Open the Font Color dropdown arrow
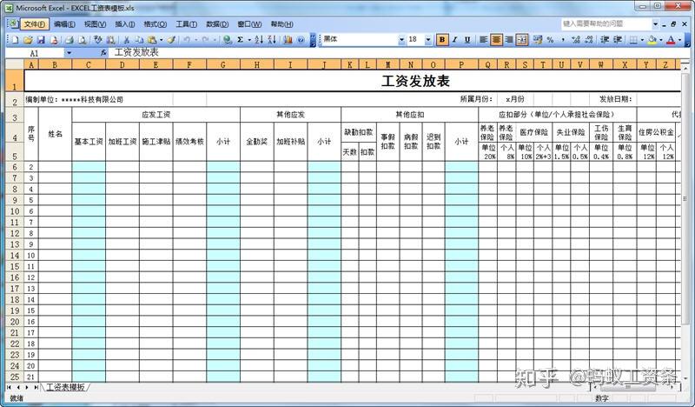Screen dimensions: 695x407 [679, 40]
